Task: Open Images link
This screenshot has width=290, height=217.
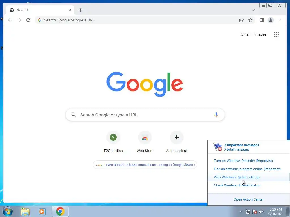Action: tap(260, 34)
